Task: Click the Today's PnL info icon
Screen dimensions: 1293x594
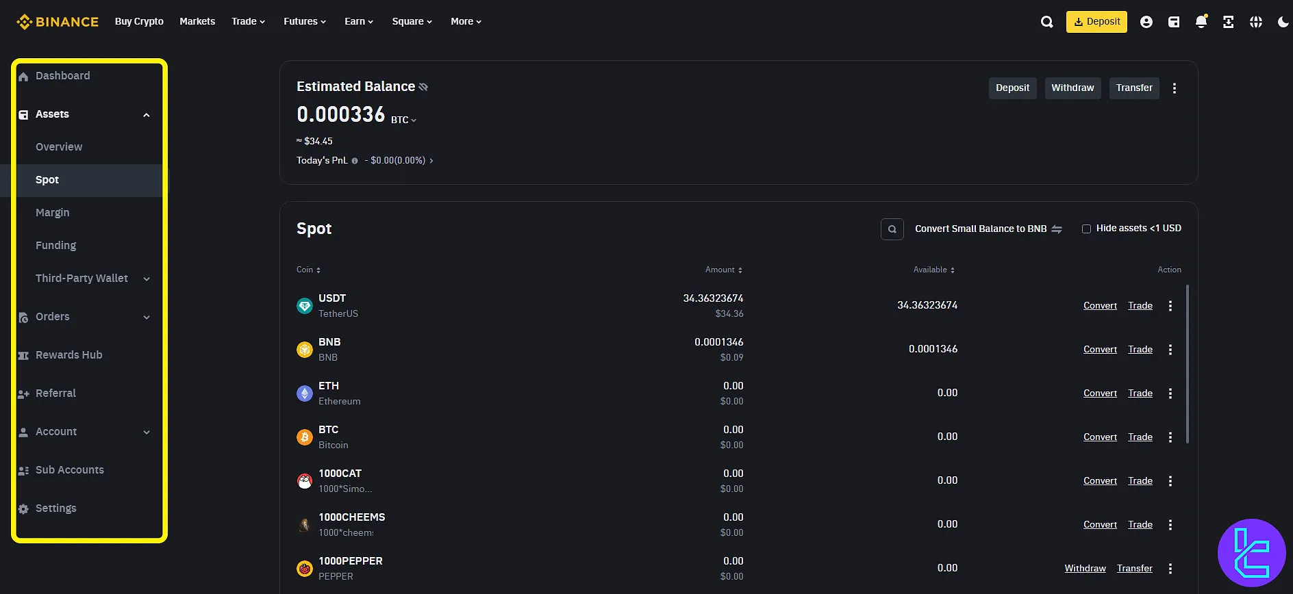Action: (x=355, y=161)
